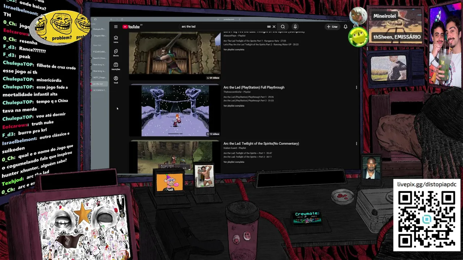This screenshot has width=463, height=260.
Task: Switch to the '56217_Drago...' vertical tab
Action: (99, 77)
